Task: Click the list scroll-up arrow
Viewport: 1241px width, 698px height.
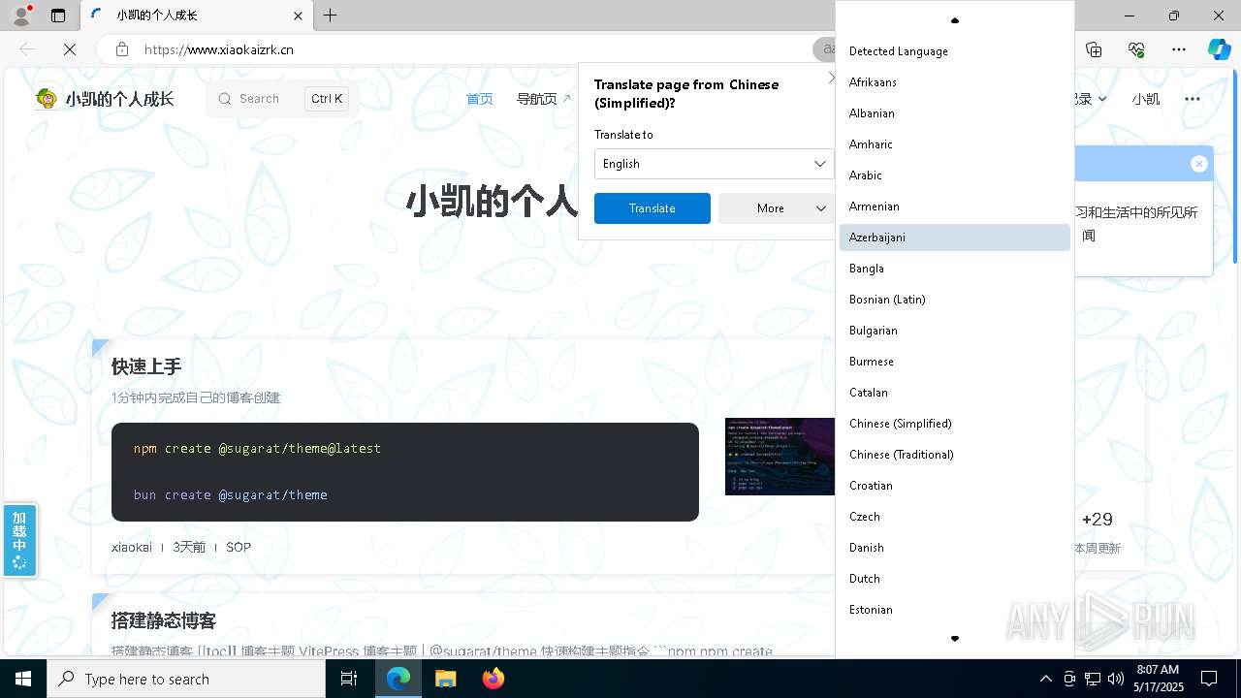Action: tap(954, 20)
